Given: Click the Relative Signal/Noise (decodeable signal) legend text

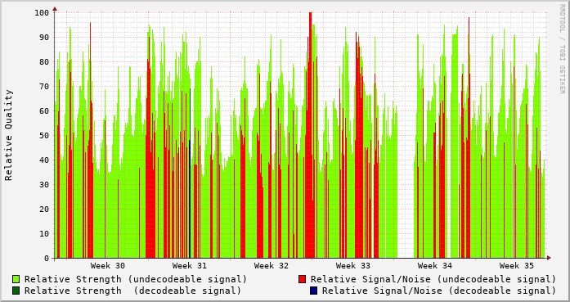Looking at the screenshot, I should [x=439, y=291].
